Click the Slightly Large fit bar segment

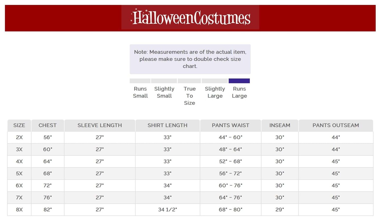point(215,81)
